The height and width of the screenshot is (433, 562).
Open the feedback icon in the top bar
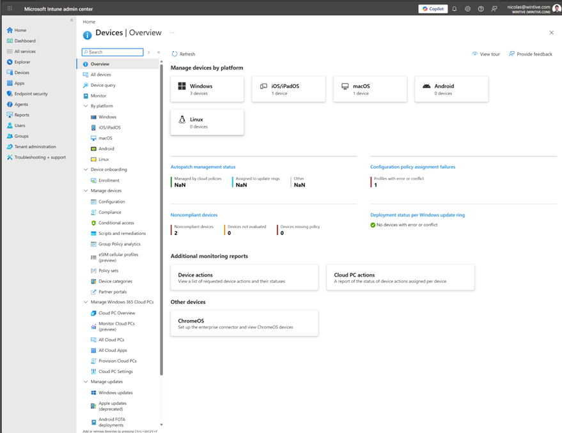click(x=494, y=9)
